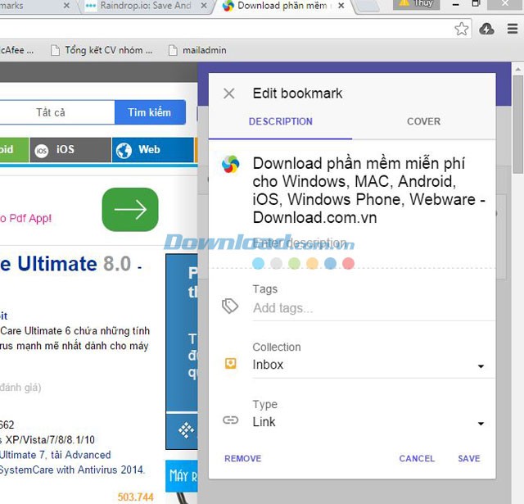Click the orange Inbox collection icon
Image resolution: width=524 pixels, height=504 pixels.
coord(230,364)
